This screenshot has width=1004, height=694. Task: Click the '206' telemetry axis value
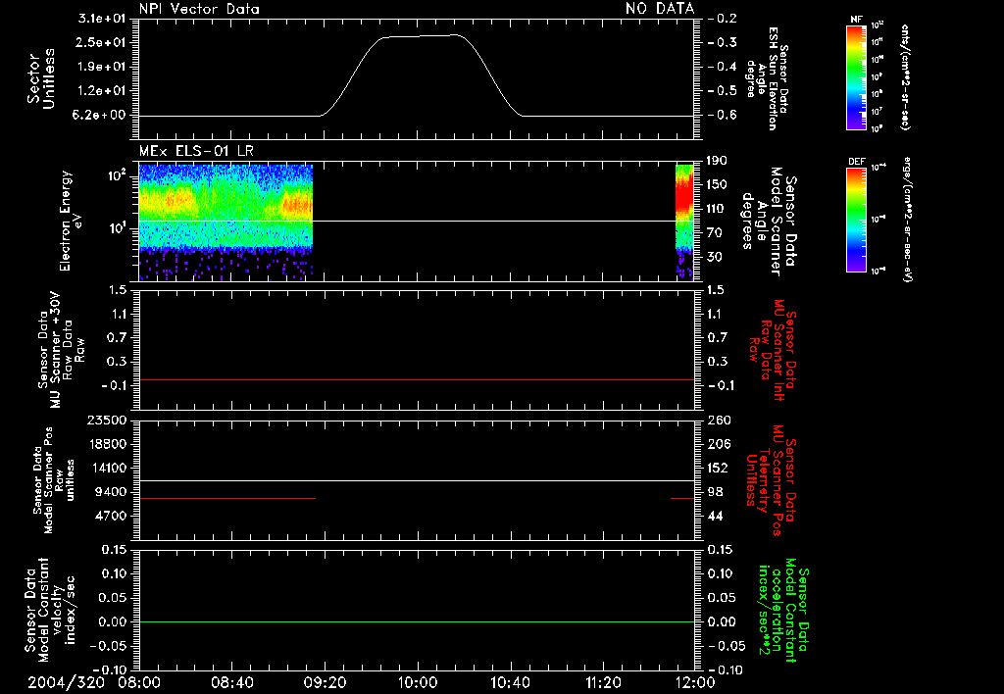pos(721,444)
